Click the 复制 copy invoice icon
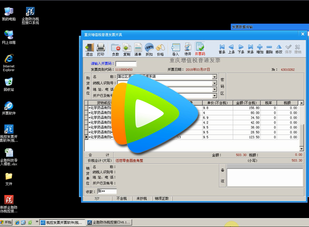The image size is (309, 227). pyautogui.click(x=127, y=50)
